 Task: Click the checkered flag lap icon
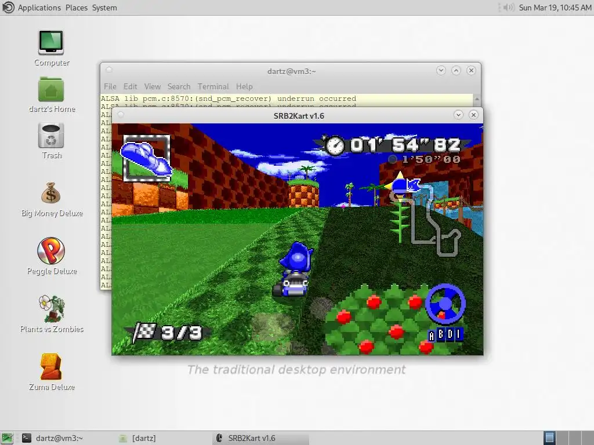[x=144, y=332]
